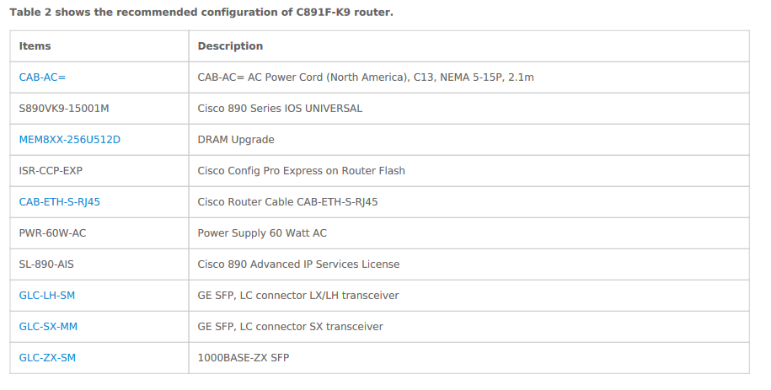
Task: Select the PWR-60W-AC item cell
Action: [x=52, y=233]
